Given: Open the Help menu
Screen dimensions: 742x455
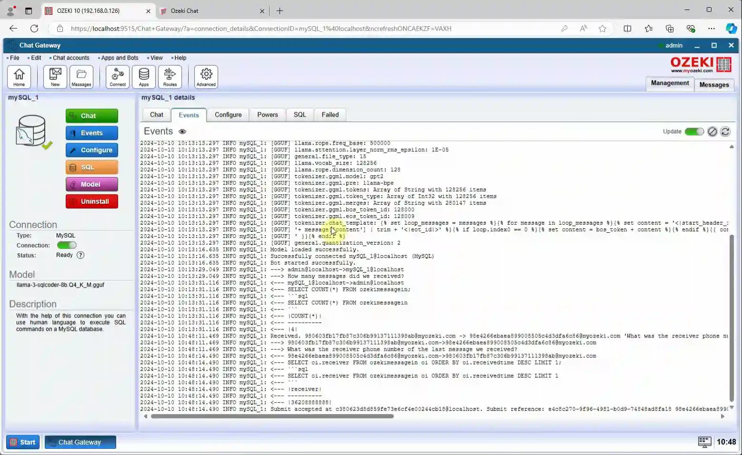Looking at the screenshot, I should click(x=180, y=58).
